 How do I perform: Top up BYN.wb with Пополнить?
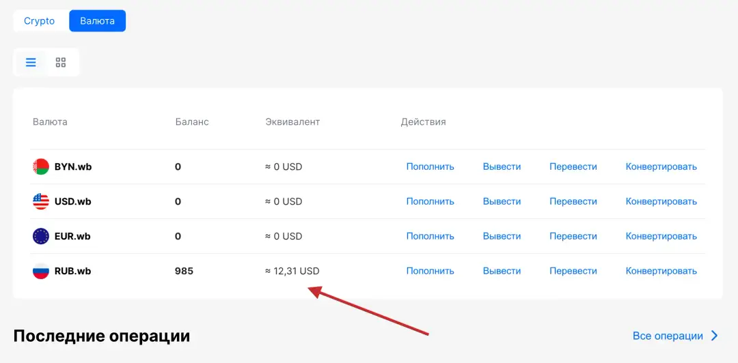[430, 166]
